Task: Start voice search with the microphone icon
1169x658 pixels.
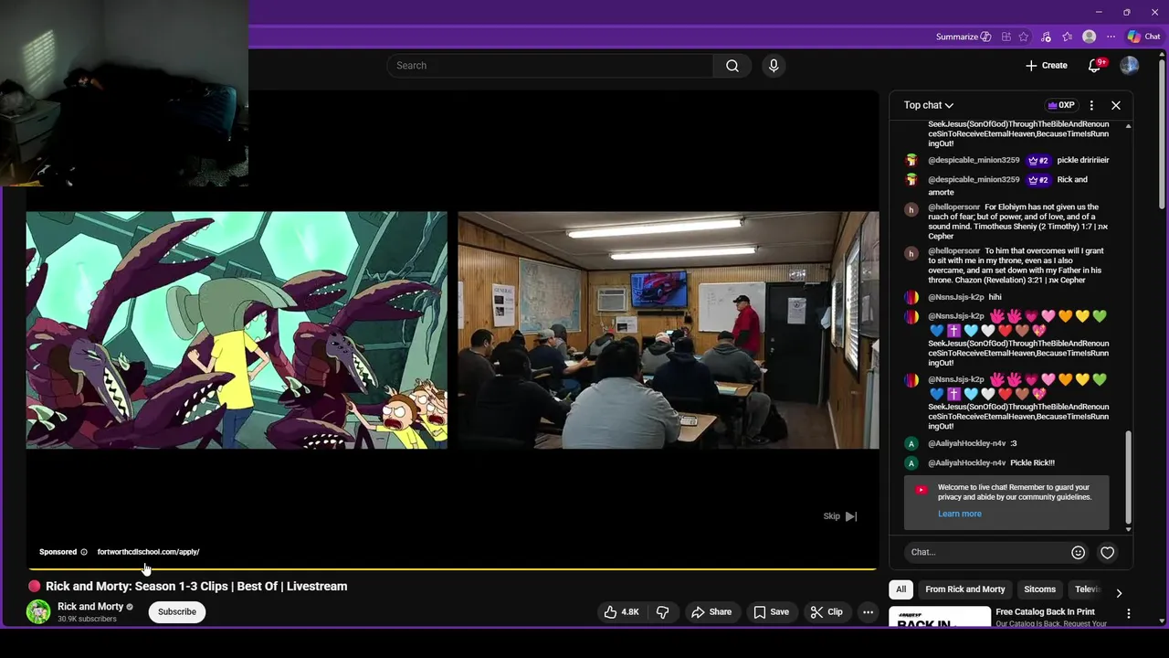Action: (774, 66)
